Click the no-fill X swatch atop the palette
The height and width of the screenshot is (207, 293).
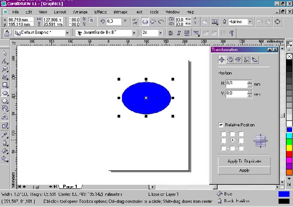[289, 57]
